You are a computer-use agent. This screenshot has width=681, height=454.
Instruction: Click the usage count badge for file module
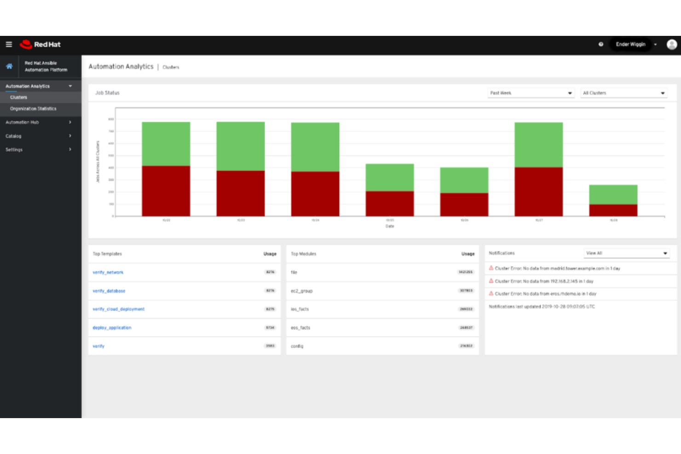coord(466,272)
